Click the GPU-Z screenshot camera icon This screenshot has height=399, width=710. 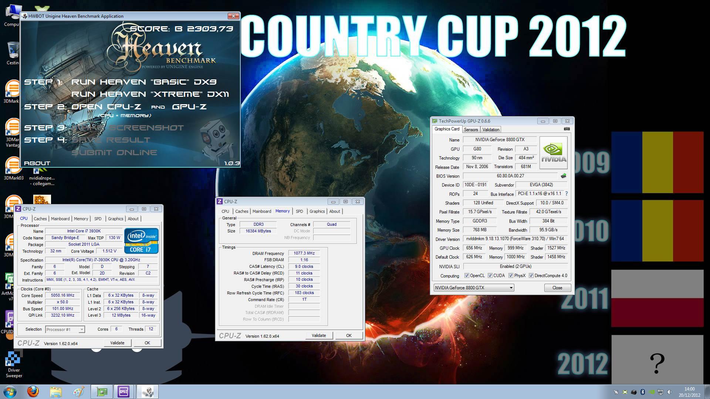(567, 129)
